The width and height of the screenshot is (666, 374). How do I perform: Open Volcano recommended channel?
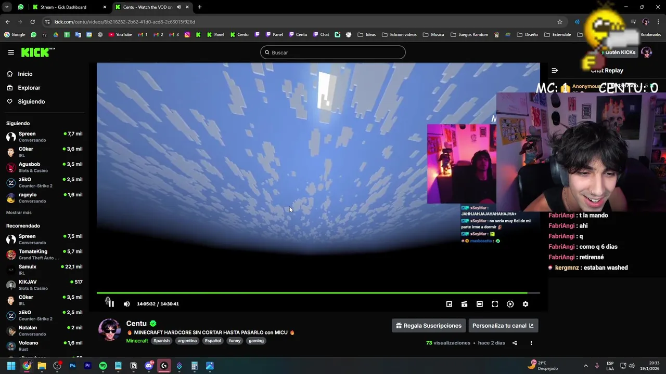click(44, 346)
